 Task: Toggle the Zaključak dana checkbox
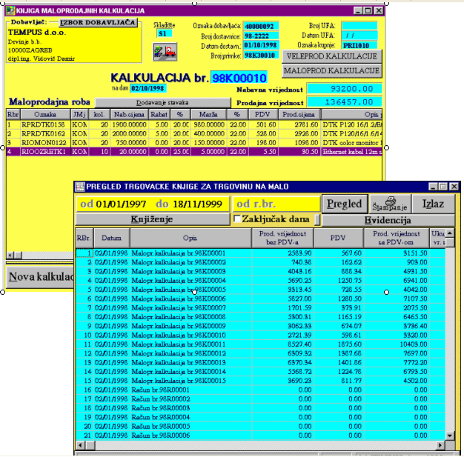(x=238, y=220)
